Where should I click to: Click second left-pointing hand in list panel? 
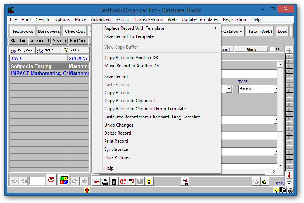(x=24, y=181)
